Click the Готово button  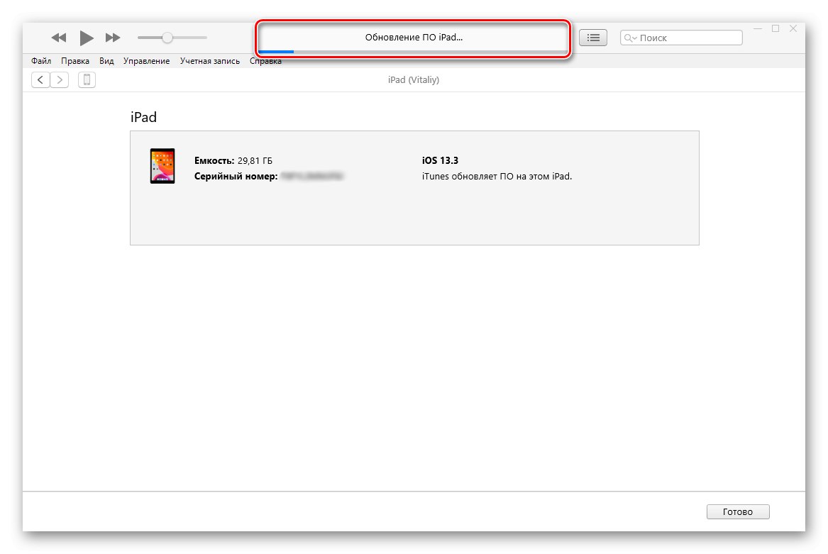click(738, 511)
